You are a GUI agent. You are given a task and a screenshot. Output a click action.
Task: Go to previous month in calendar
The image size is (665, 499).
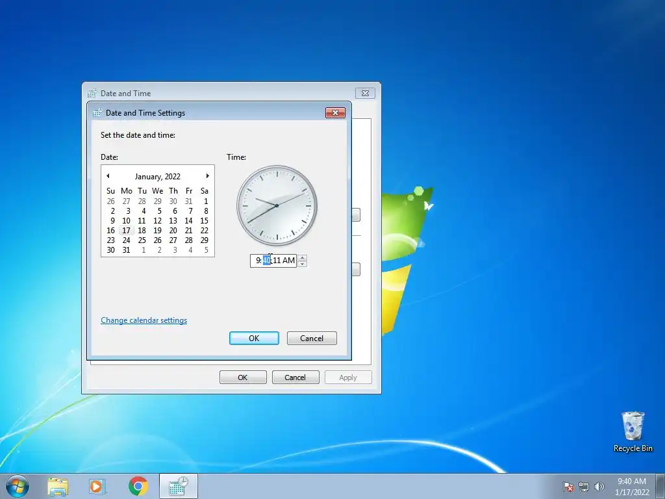(x=108, y=175)
